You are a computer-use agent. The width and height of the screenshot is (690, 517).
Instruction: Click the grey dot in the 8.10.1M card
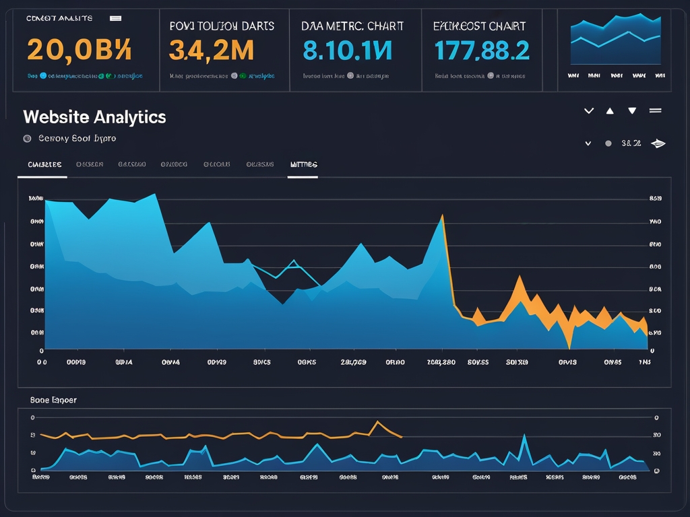click(350, 75)
